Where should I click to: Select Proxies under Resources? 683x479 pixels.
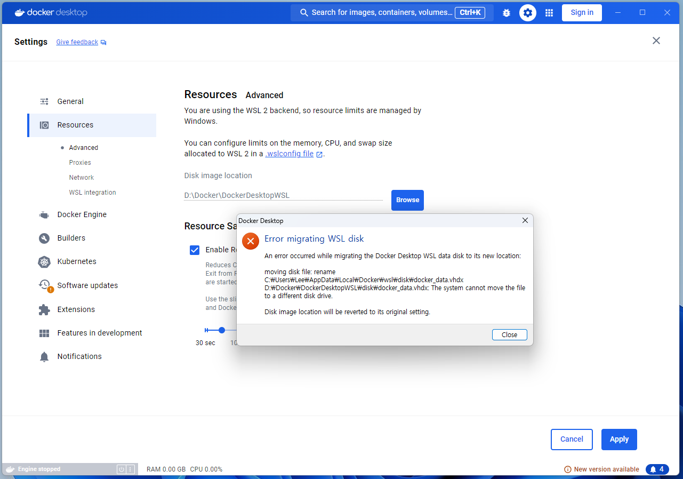pyautogui.click(x=80, y=163)
